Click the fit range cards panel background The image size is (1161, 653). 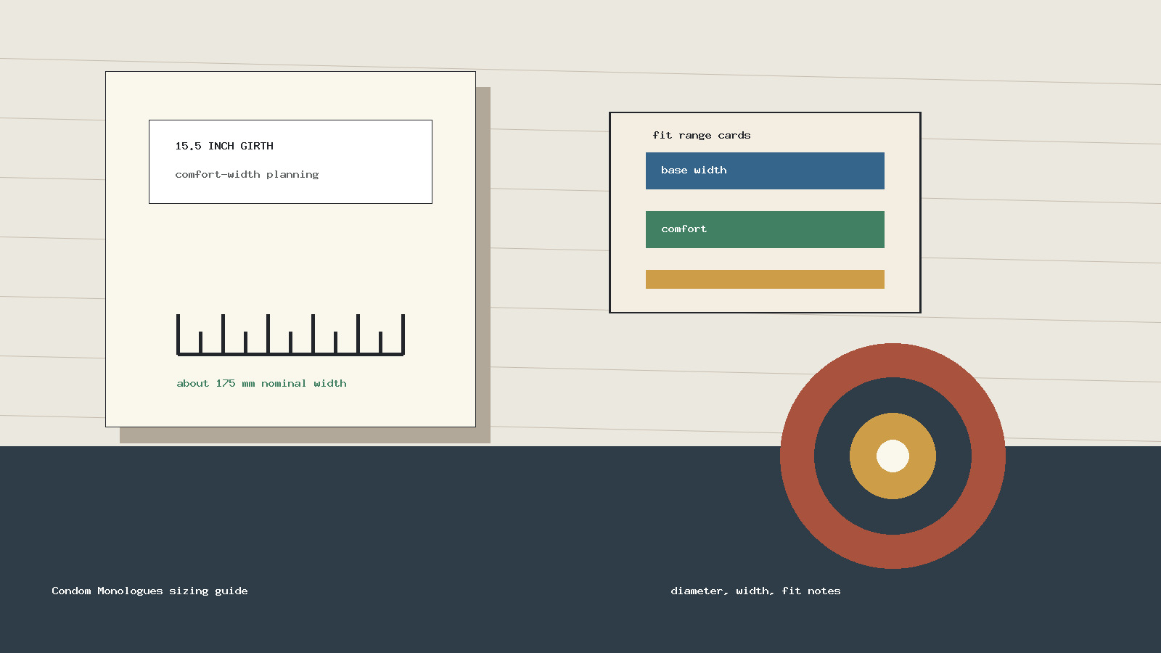[765, 301]
